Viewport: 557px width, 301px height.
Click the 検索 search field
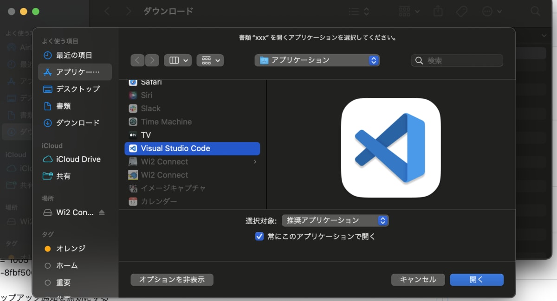457,60
